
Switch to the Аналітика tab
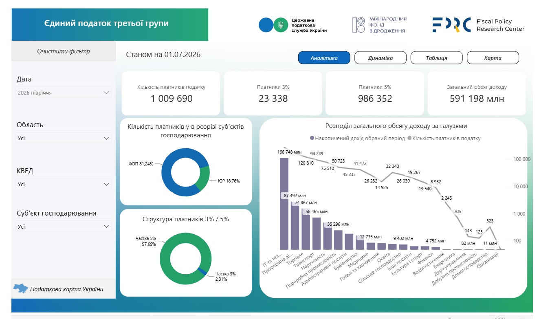tap(324, 58)
